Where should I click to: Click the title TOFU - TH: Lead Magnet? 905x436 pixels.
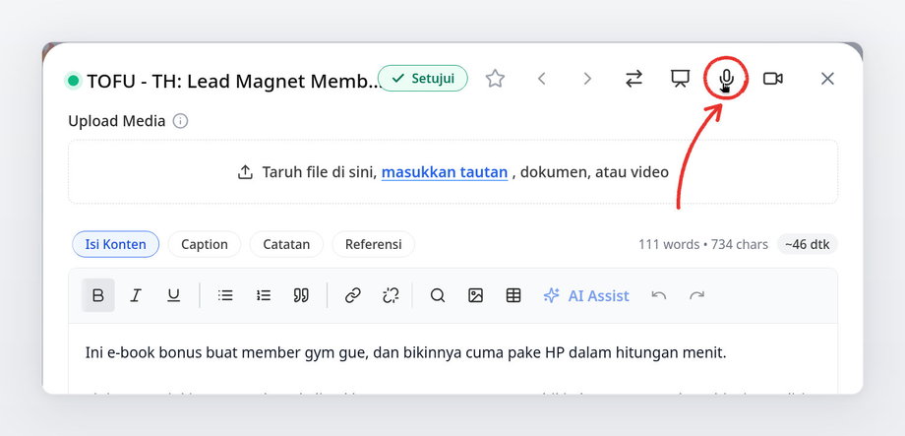234,81
